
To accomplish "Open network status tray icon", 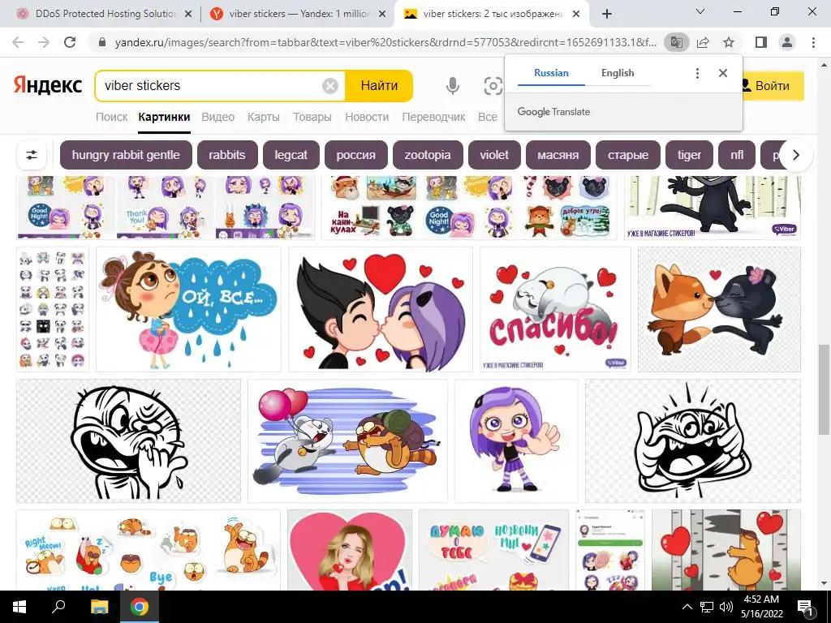I will tap(707, 607).
